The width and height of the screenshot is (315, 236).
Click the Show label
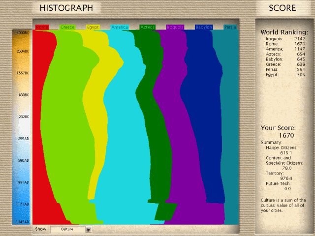(x=41, y=229)
